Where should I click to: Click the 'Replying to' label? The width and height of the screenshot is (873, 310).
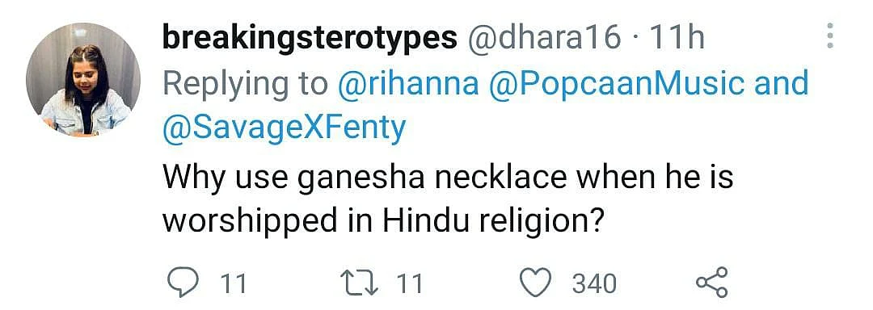tap(246, 85)
